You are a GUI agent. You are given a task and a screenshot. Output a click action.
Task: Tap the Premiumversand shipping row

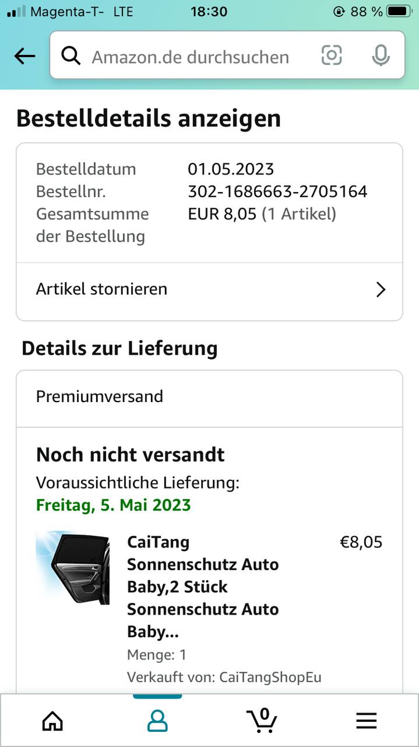pos(209,397)
